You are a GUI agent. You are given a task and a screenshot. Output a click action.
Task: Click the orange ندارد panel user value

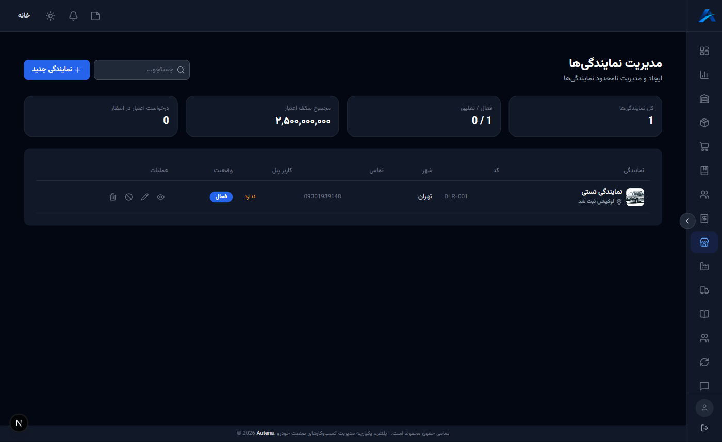coord(250,197)
